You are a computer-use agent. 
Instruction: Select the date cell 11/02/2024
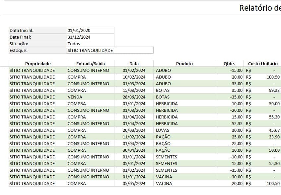[134, 137]
